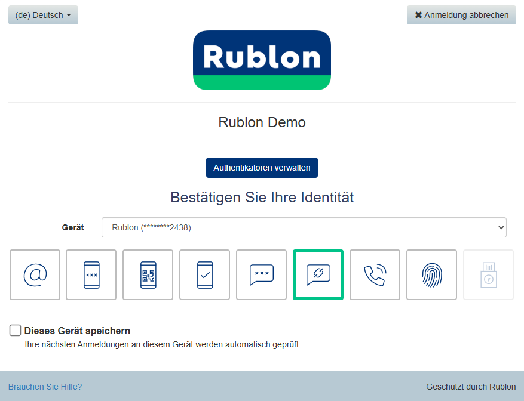524x401 pixels.
Task: Select the email link authentication icon
Action: (35, 274)
